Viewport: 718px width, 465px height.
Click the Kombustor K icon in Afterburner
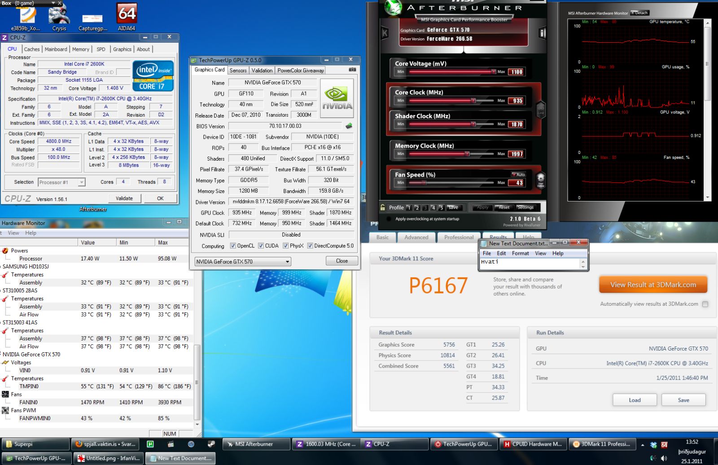pos(385,33)
